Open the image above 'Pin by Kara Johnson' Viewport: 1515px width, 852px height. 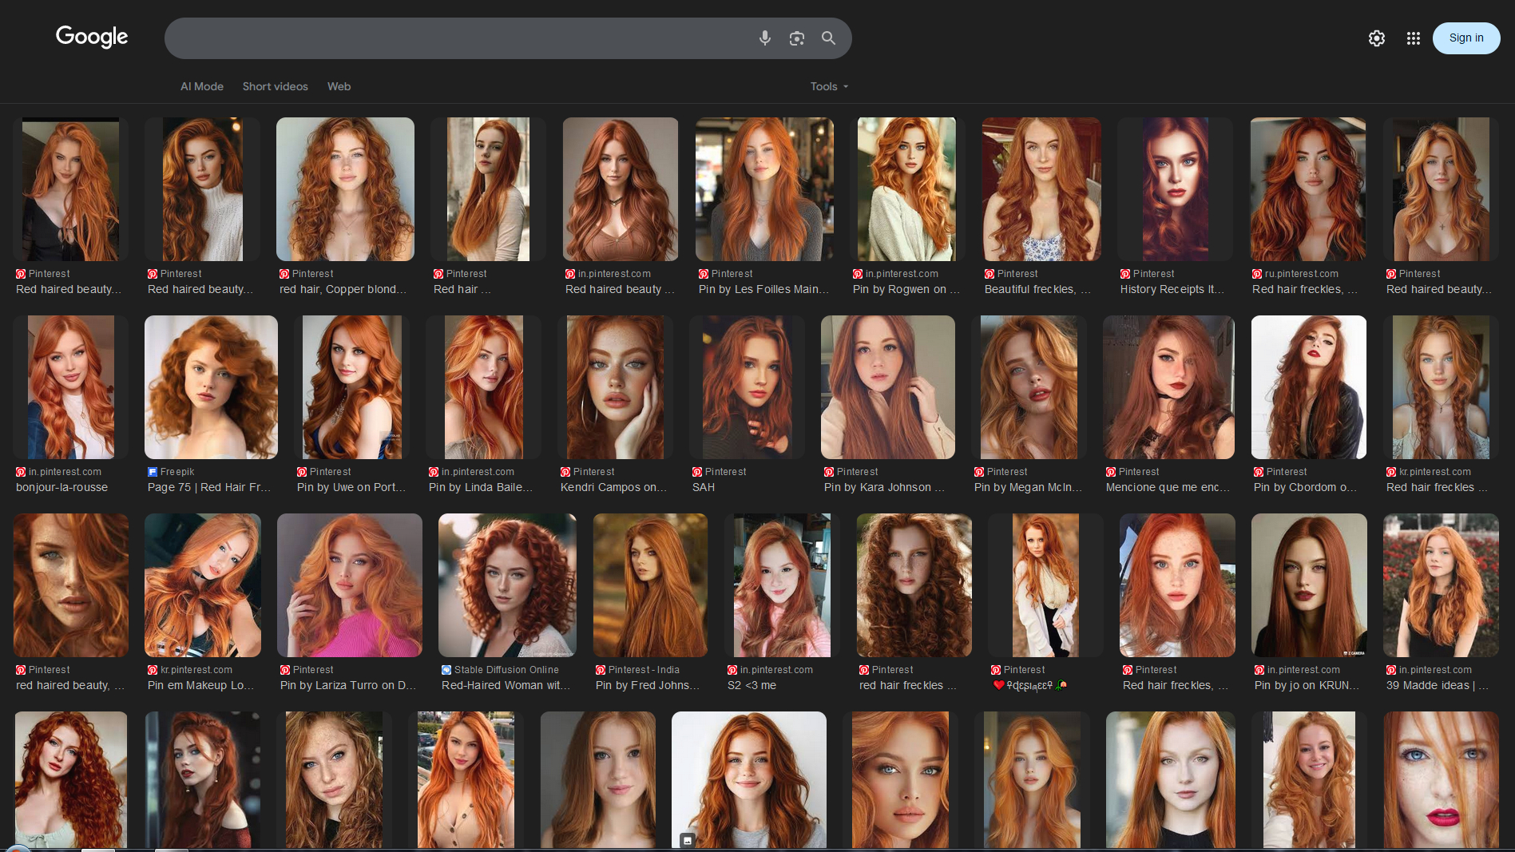click(888, 387)
